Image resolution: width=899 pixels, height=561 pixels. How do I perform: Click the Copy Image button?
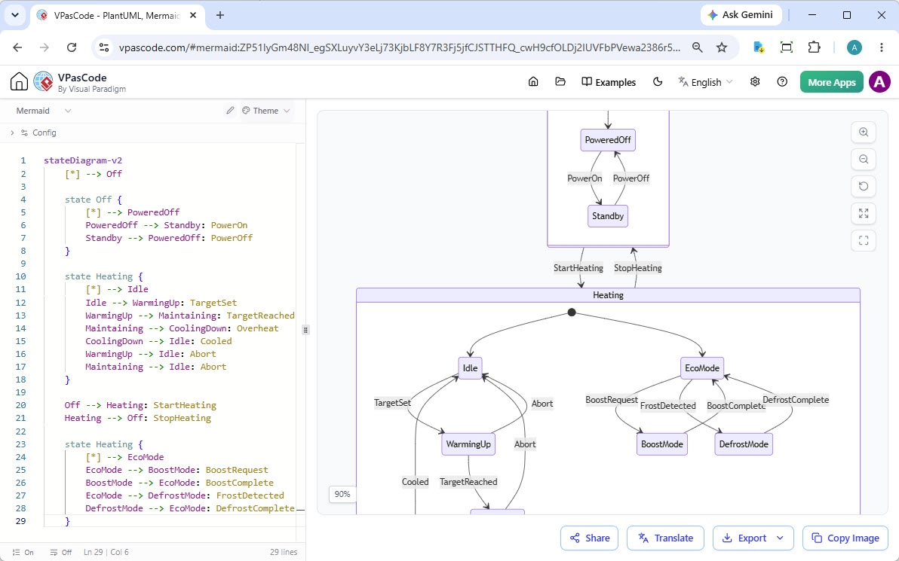pos(845,538)
